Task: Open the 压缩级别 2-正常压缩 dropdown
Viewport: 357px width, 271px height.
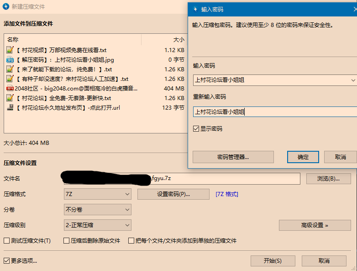Action: pos(97,225)
